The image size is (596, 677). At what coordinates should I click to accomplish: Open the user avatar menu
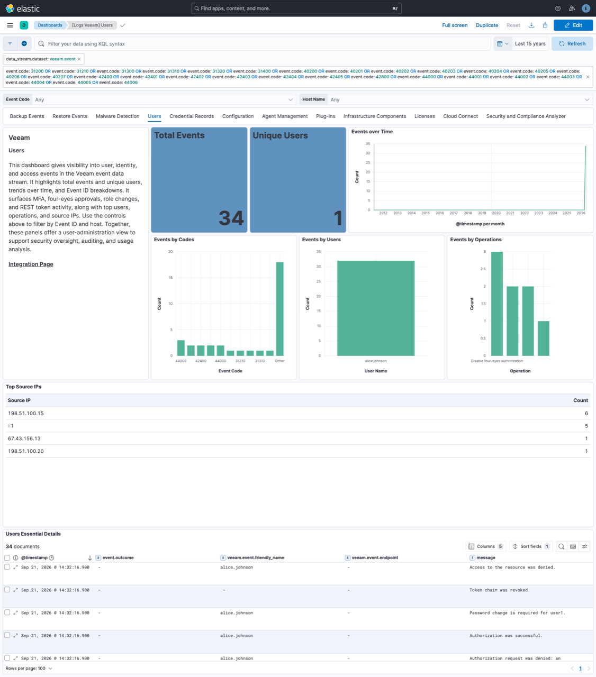(x=585, y=8)
